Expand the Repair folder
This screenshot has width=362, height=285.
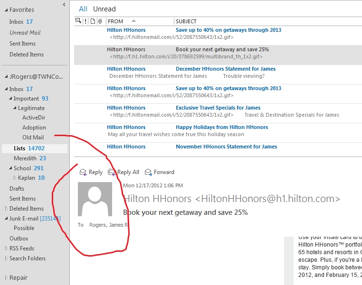6,277
